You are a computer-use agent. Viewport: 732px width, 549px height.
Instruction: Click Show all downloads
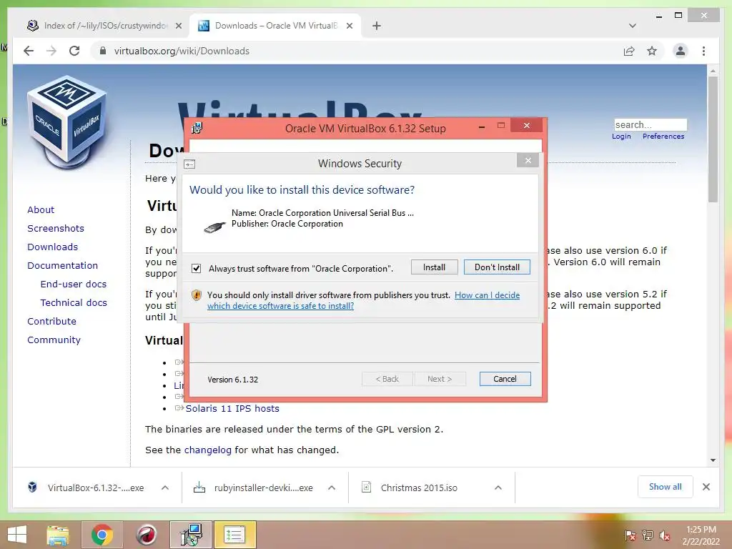coord(666,487)
